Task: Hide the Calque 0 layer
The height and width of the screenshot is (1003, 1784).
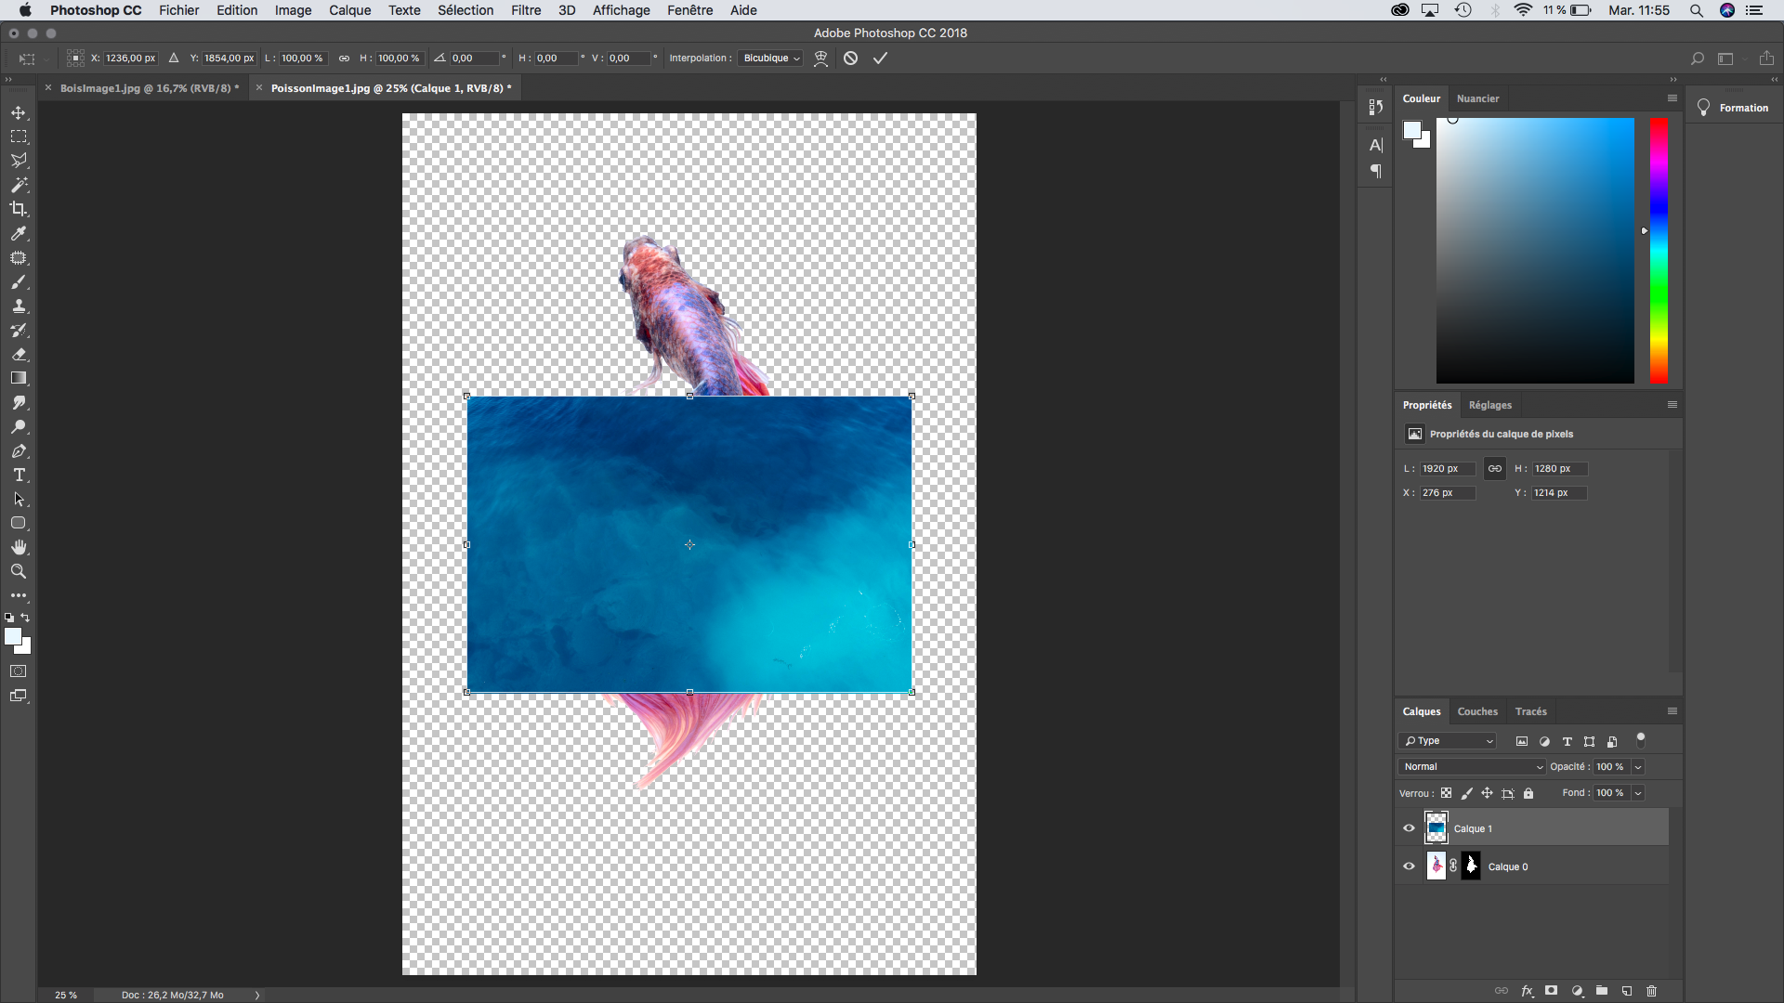Action: pos(1409,866)
